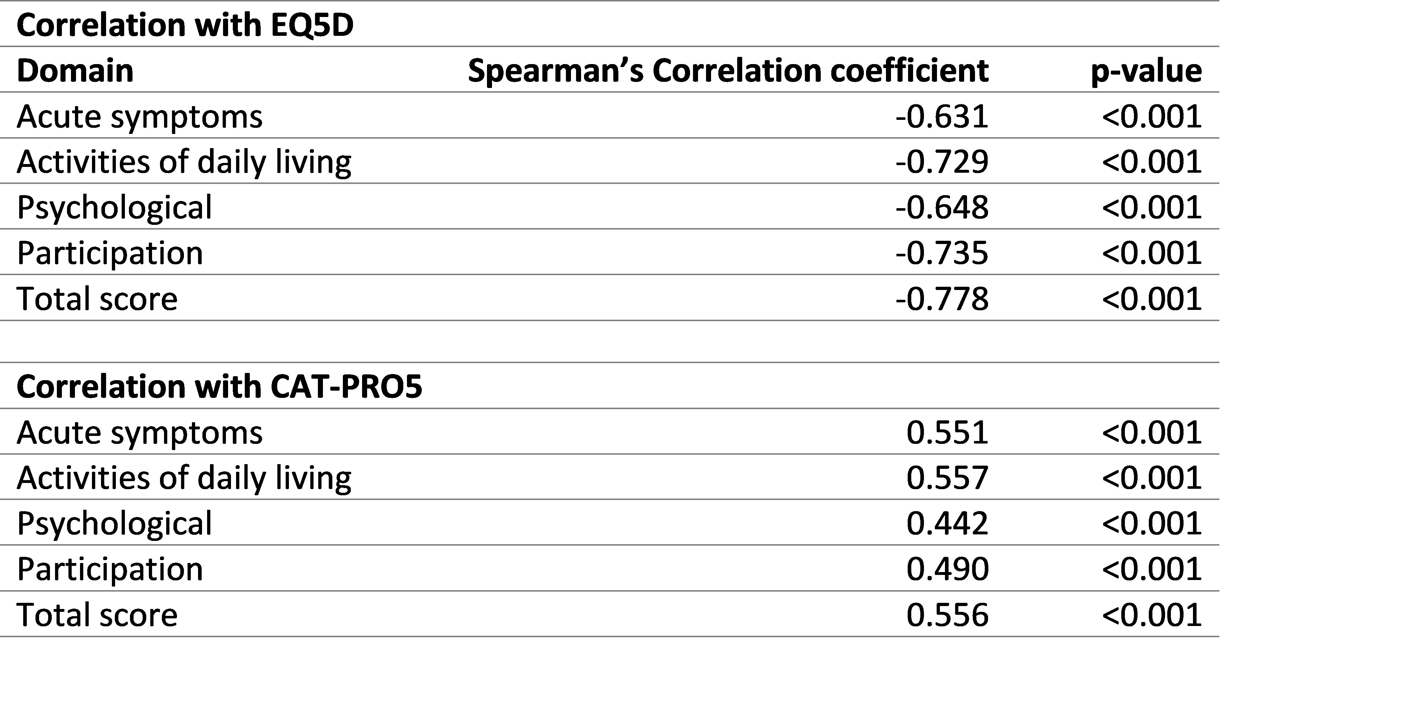
Task: Click the coefficient value -0.735
Action: (942, 253)
